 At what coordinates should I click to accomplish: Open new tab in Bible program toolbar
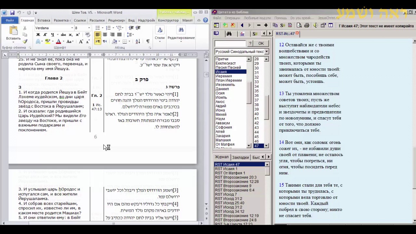click(x=225, y=25)
